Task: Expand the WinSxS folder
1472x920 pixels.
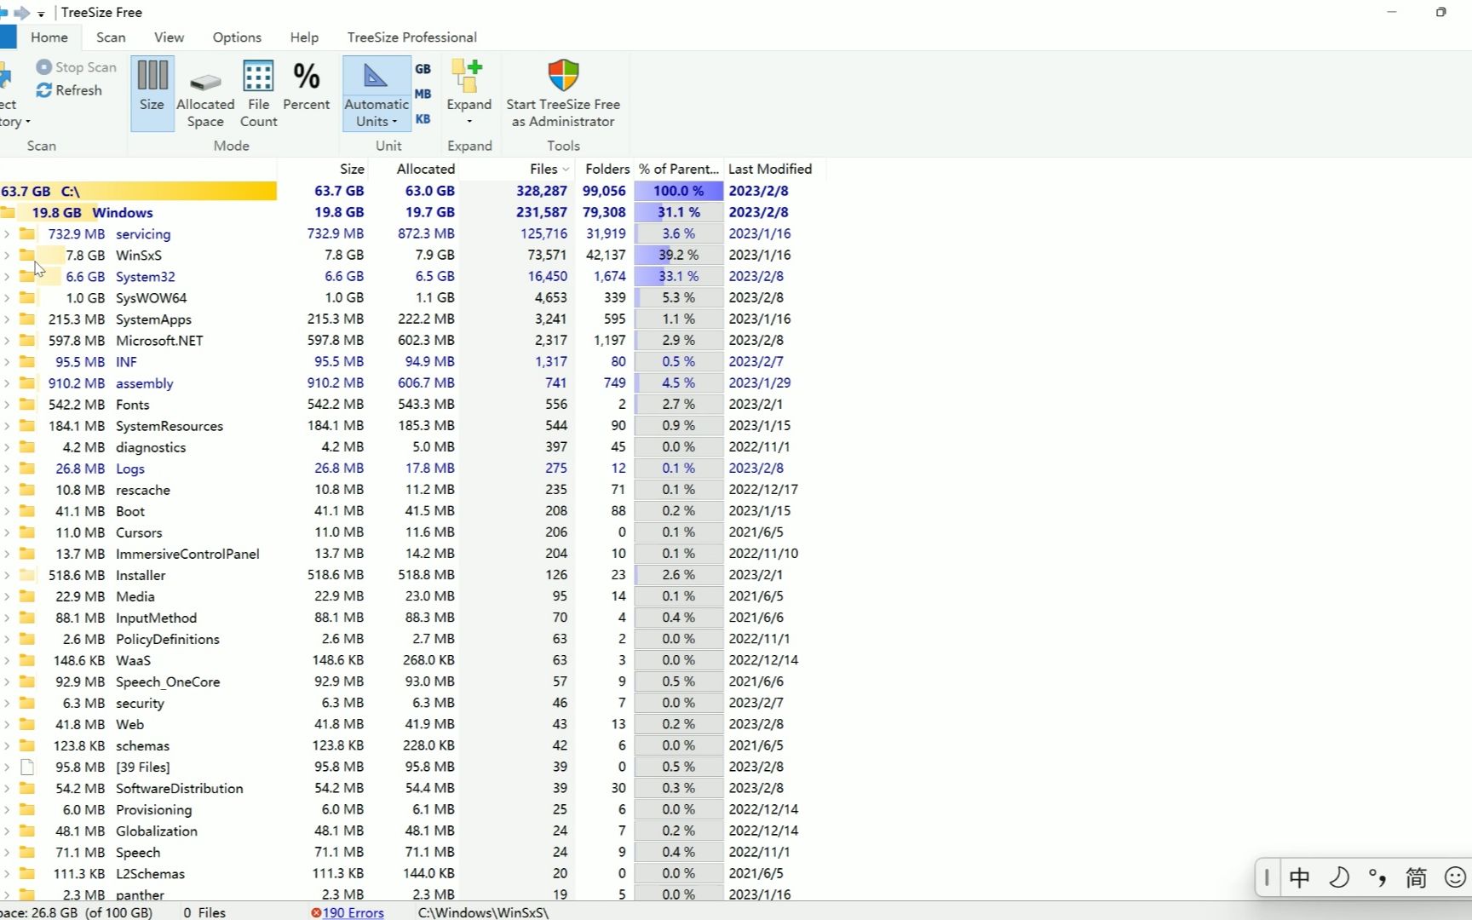Action: (x=7, y=255)
